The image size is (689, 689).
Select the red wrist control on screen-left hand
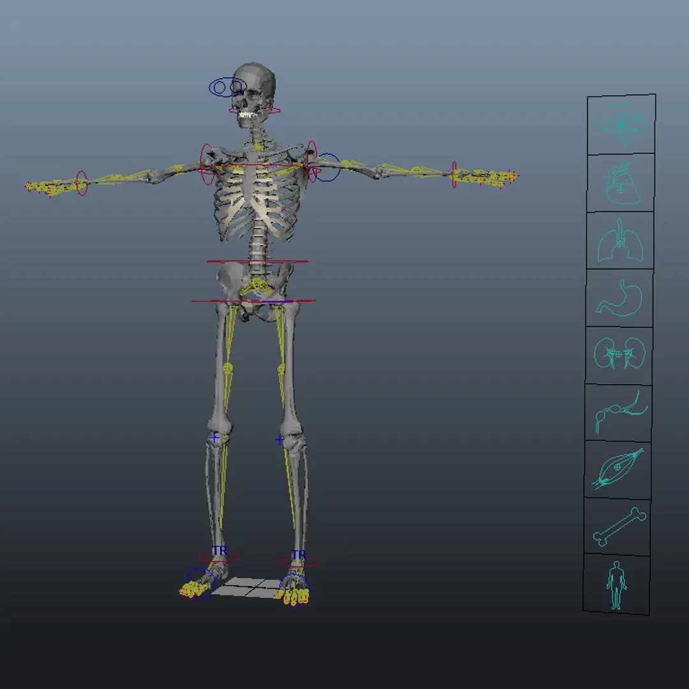pos(81,183)
